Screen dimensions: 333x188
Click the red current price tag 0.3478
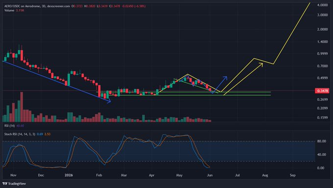pyautogui.click(x=323, y=91)
